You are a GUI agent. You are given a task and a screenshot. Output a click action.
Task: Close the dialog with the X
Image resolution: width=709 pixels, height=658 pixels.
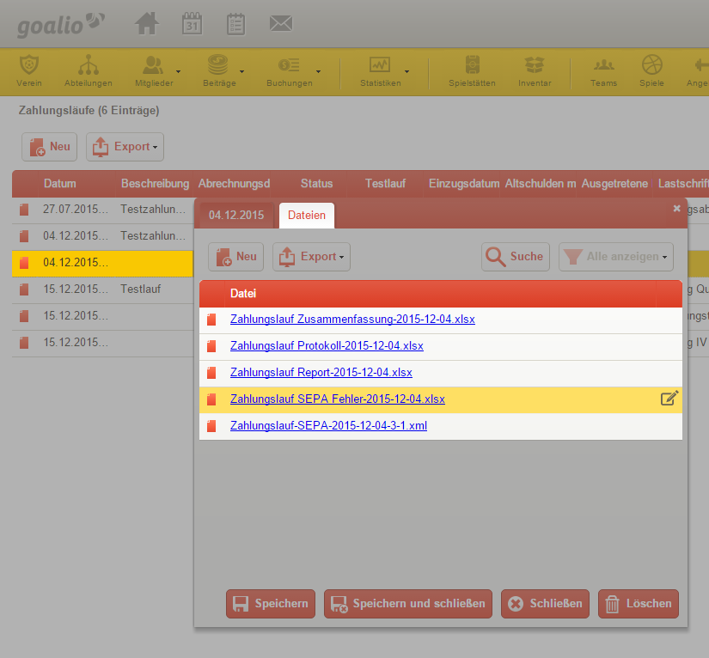pyautogui.click(x=676, y=209)
